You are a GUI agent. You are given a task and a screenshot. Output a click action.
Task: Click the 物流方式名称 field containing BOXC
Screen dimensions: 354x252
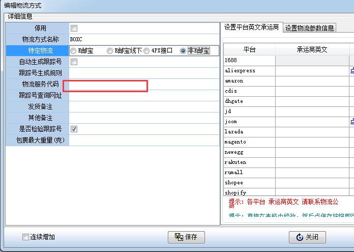[144, 39]
